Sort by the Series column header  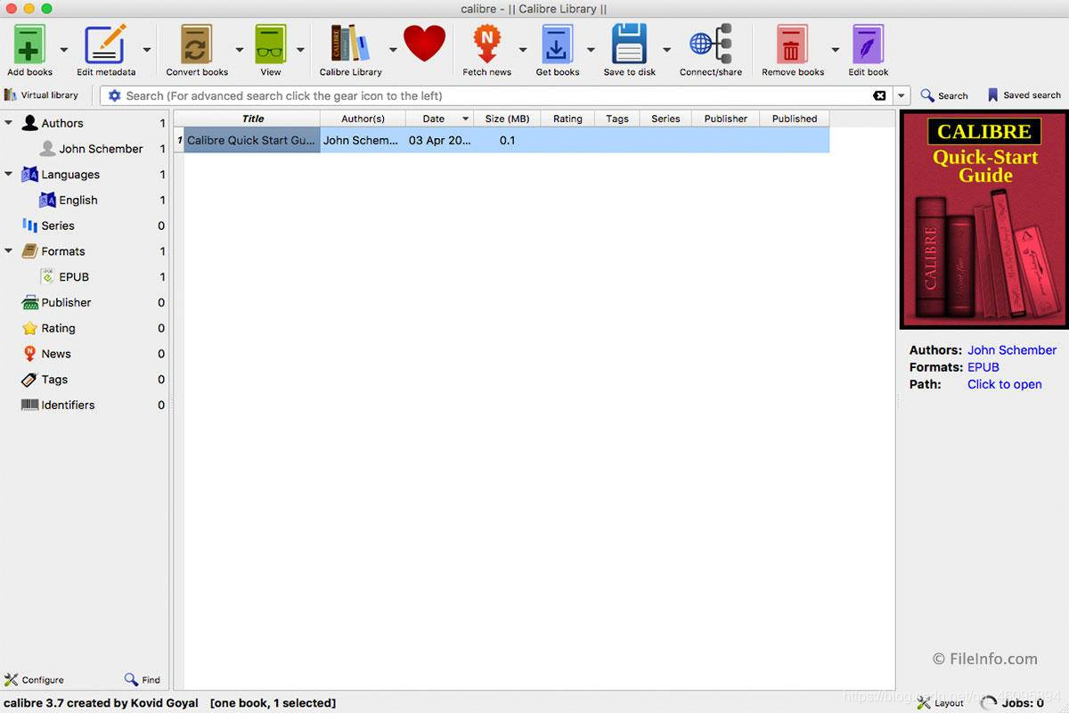click(x=665, y=119)
